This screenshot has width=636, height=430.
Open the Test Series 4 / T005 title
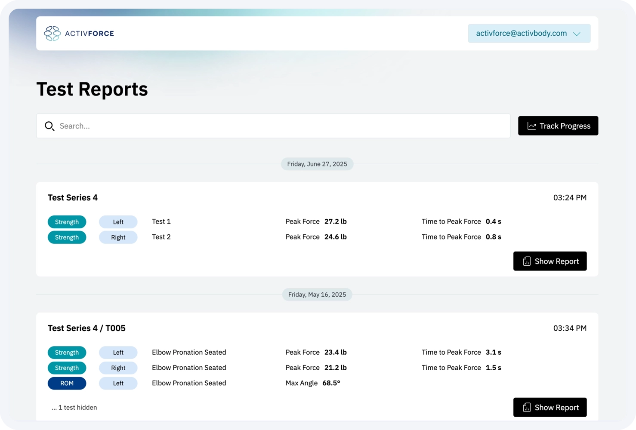[x=86, y=328]
